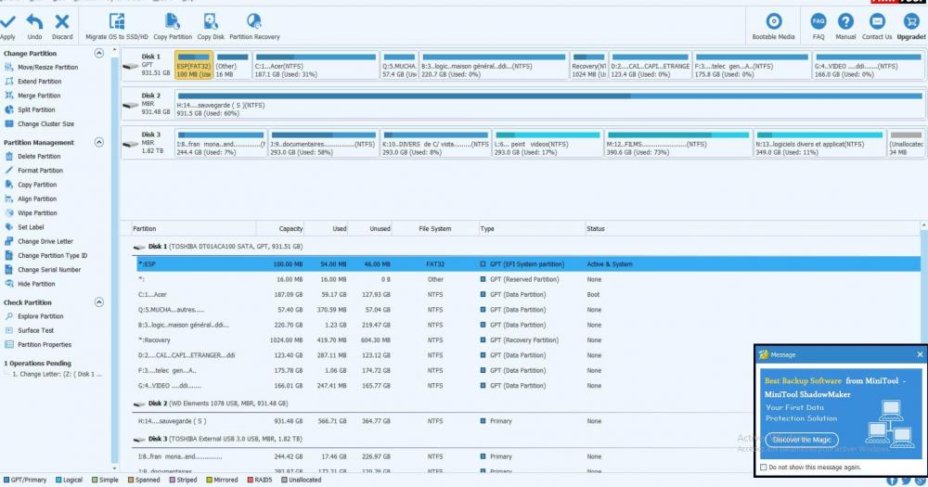The image size is (928, 487).
Task: Select the ESP(FAT32) block in disk map
Action: point(193,66)
